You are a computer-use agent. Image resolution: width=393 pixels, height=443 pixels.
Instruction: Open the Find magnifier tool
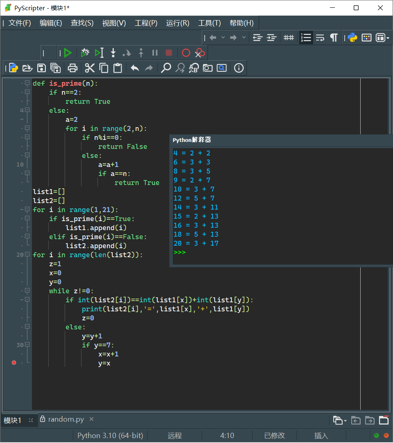coord(166,68)
